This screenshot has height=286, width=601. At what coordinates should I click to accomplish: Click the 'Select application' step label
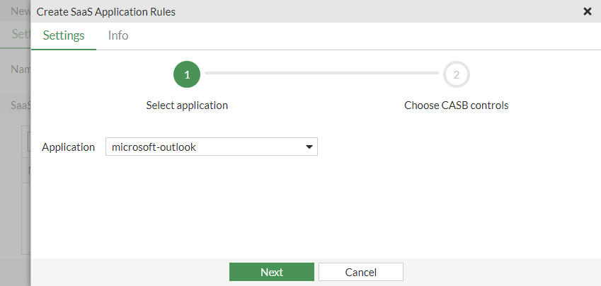click(x=187, y=105)
